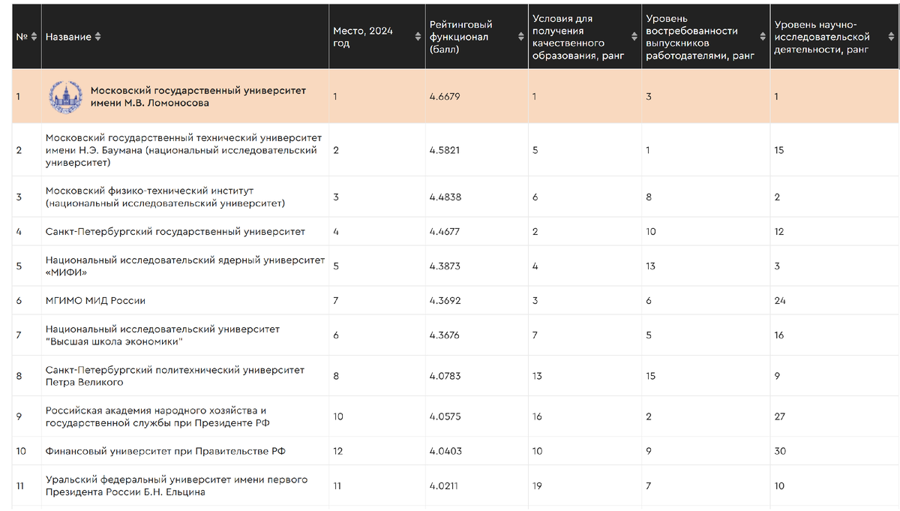Open Санкт-Петербургский государственный университет name

pyautogui.click(x=175, y=231)
